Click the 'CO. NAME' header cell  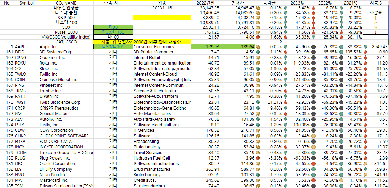tap(66, 3)
